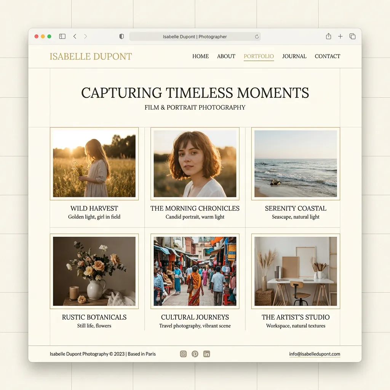Open the Instagram icon in the footer
Image resolution: width=390 pixels, height=390 pixels.
point(183,354)
